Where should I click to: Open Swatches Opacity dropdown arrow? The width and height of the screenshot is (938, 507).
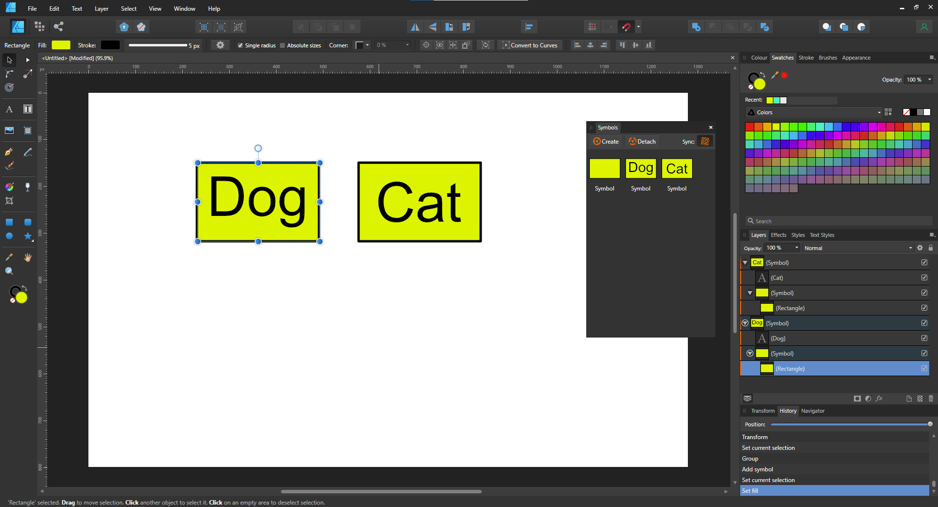click(929, 80)
